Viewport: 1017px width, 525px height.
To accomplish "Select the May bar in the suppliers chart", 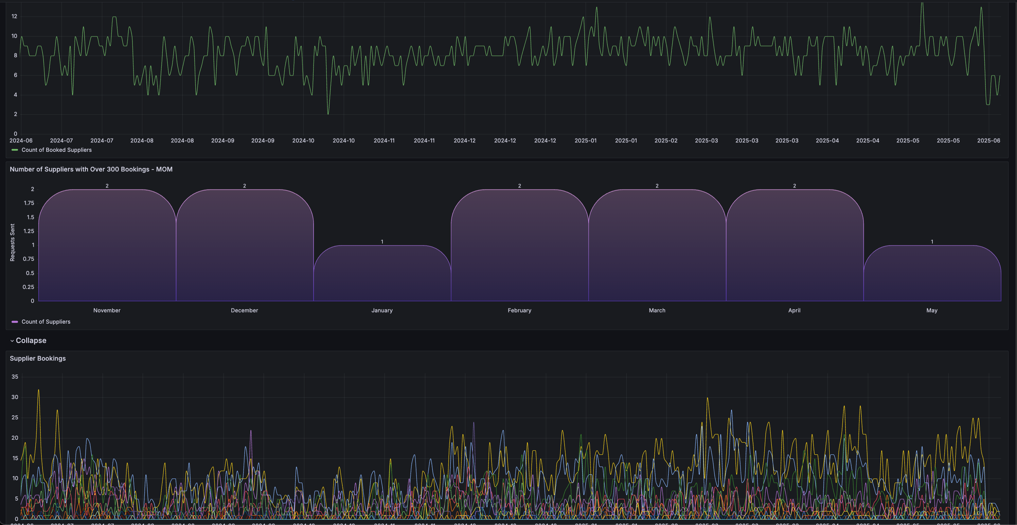I will [x=932, y=273].
